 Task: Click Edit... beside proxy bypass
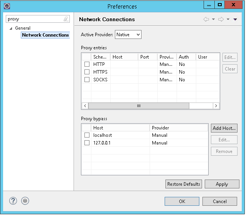point(224,140)
